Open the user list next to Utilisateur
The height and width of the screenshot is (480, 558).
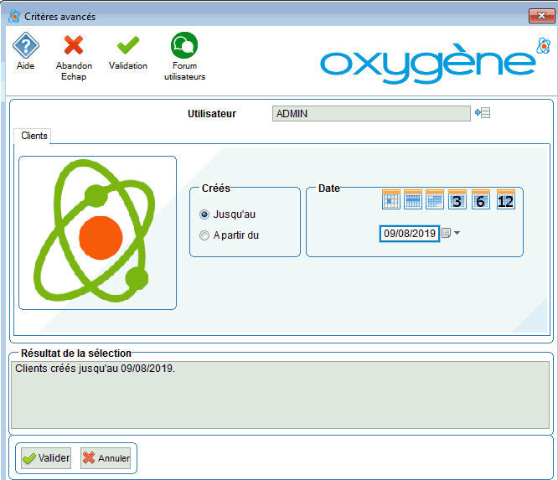coord(483,113)
